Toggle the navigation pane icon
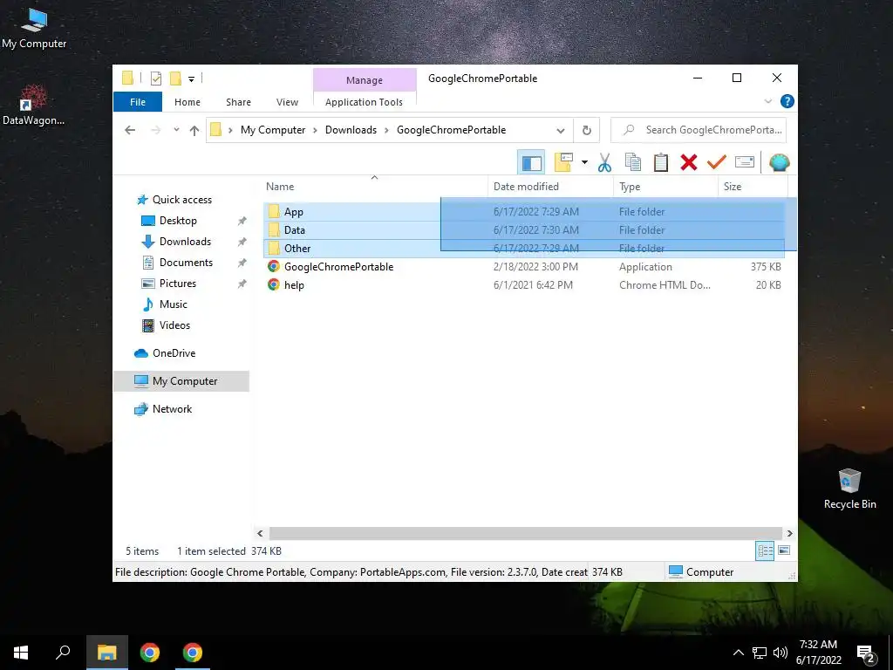Screen dimensions: 893x670 531,163
